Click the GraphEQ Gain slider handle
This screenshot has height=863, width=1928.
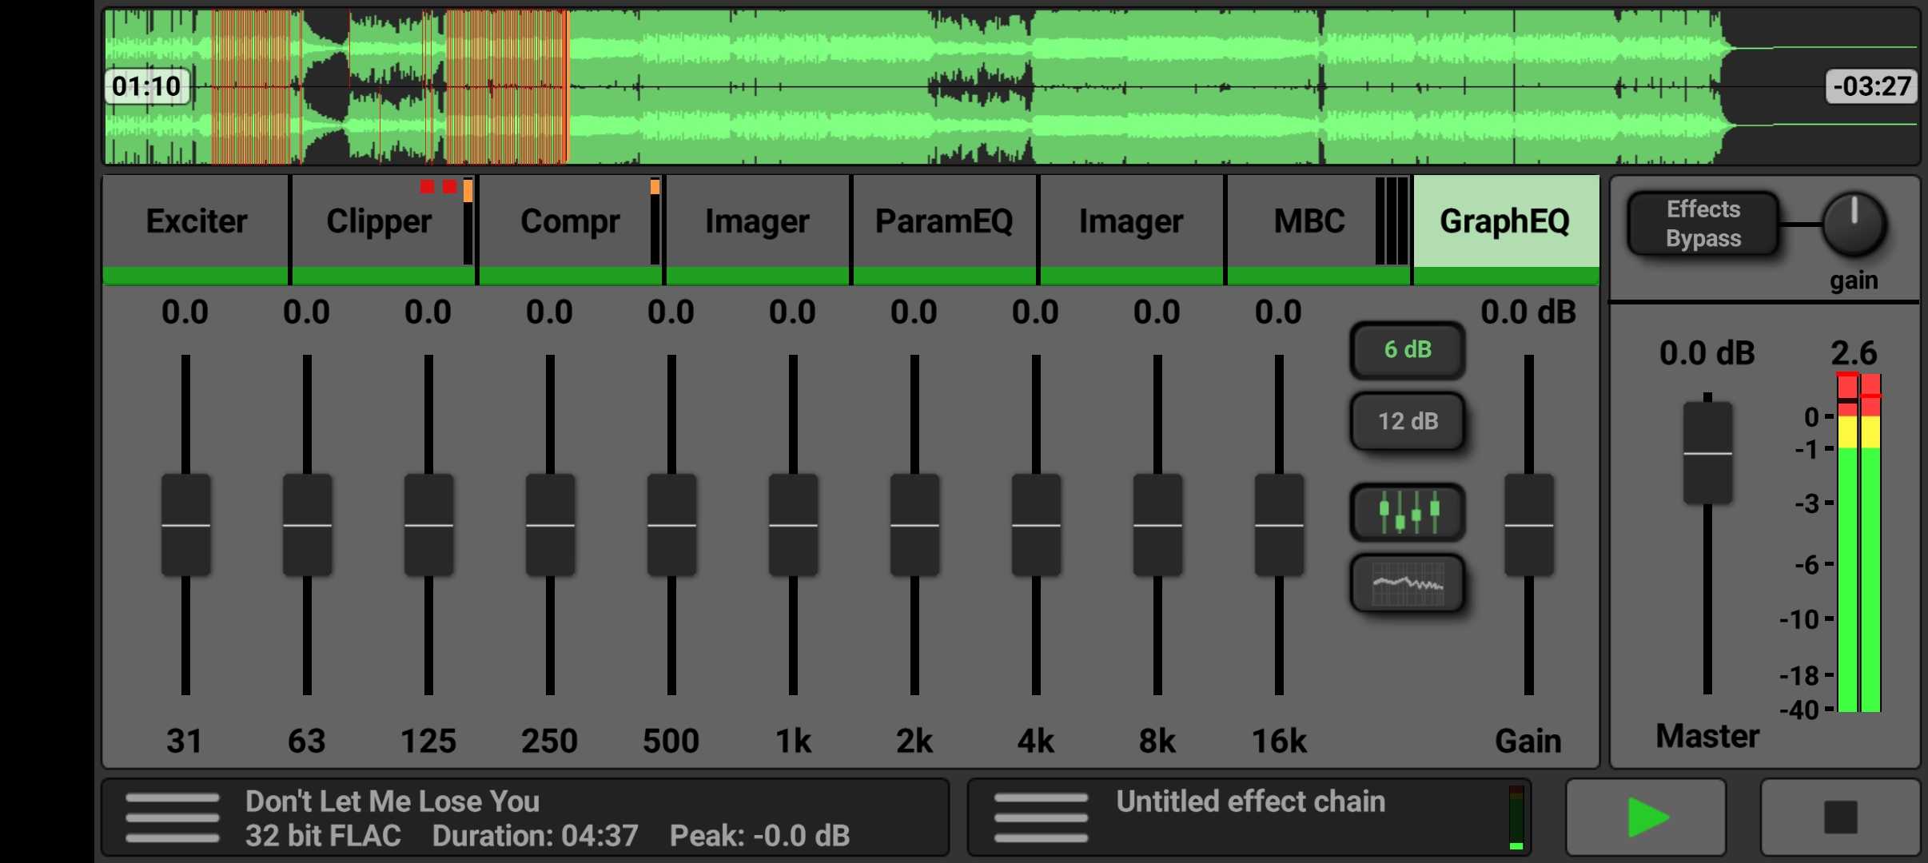[1528, 525]
